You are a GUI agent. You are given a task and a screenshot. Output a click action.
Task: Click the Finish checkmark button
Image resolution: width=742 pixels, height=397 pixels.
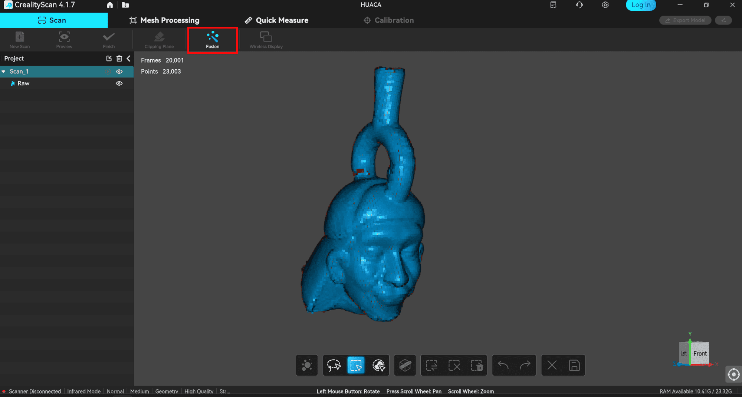pyautogui.click(x=109, y=40)
